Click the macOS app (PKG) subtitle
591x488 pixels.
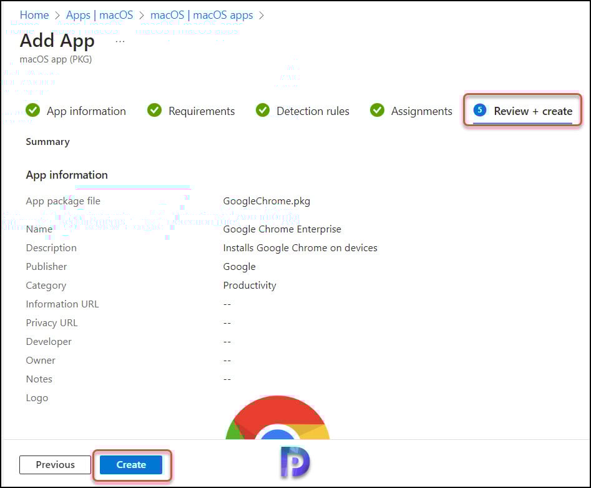tap(56, 59)
